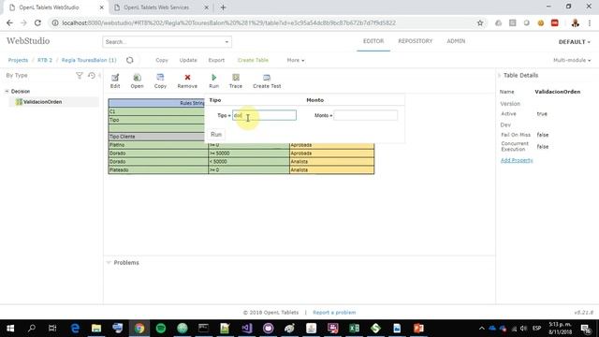Reload the page in the browser

(37, 22)
